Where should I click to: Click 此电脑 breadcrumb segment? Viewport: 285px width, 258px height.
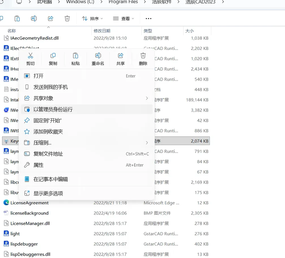click(x=44, y=2)
